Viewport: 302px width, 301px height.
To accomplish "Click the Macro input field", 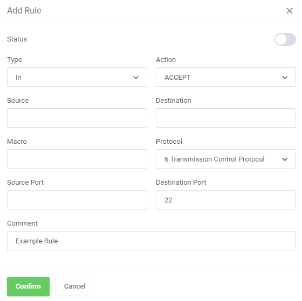I will (77, 159).
